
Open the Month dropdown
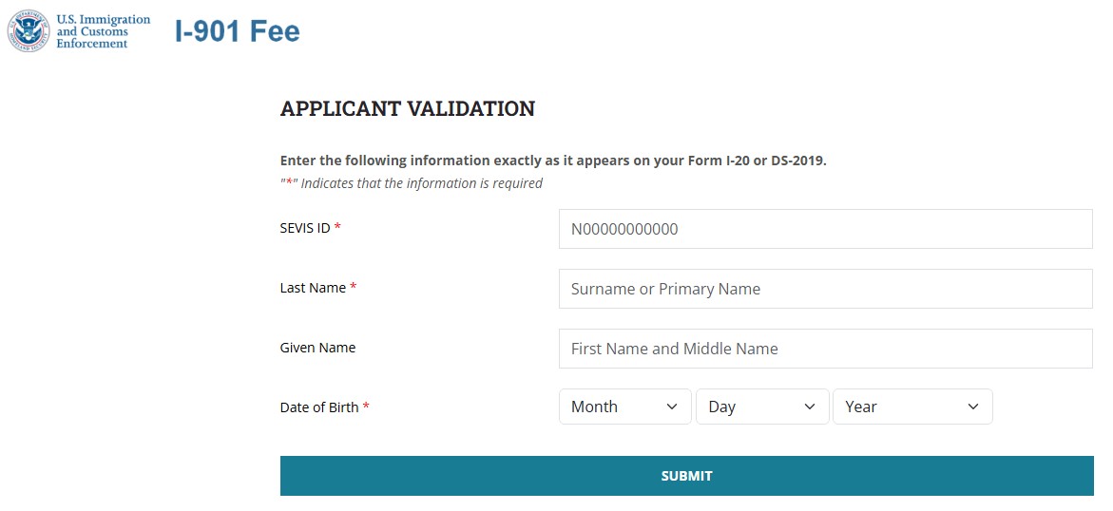[x=625, y=407]
